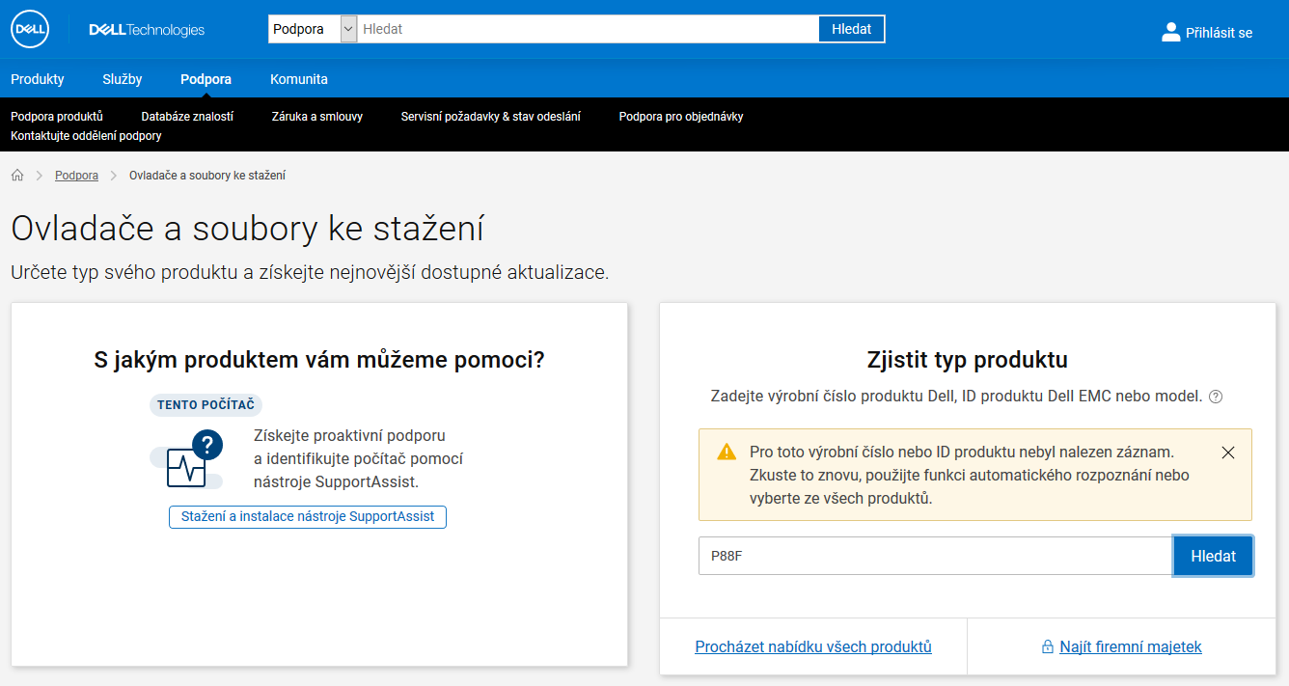
Task: Open the Produkty menu
Action: (38, 79)
